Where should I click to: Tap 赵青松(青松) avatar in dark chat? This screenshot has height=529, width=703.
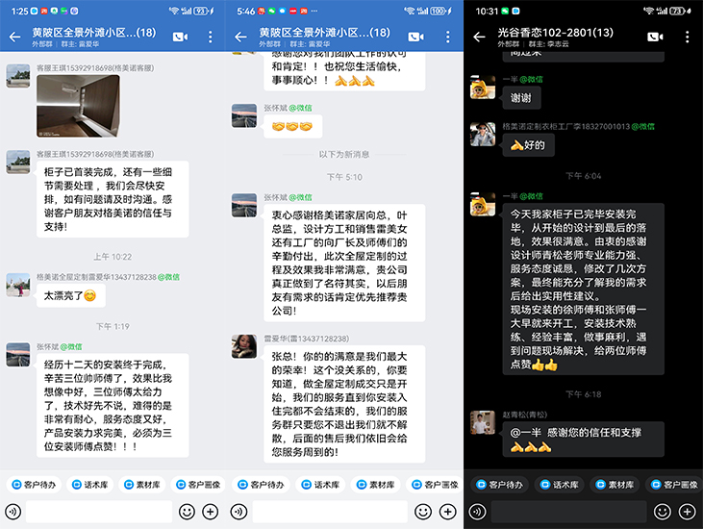482,421
